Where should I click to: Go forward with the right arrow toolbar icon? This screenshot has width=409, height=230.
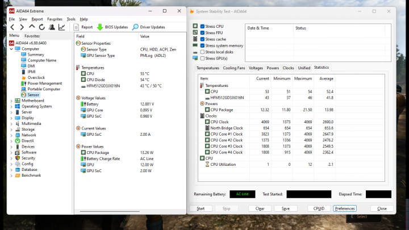coord(22,27)
